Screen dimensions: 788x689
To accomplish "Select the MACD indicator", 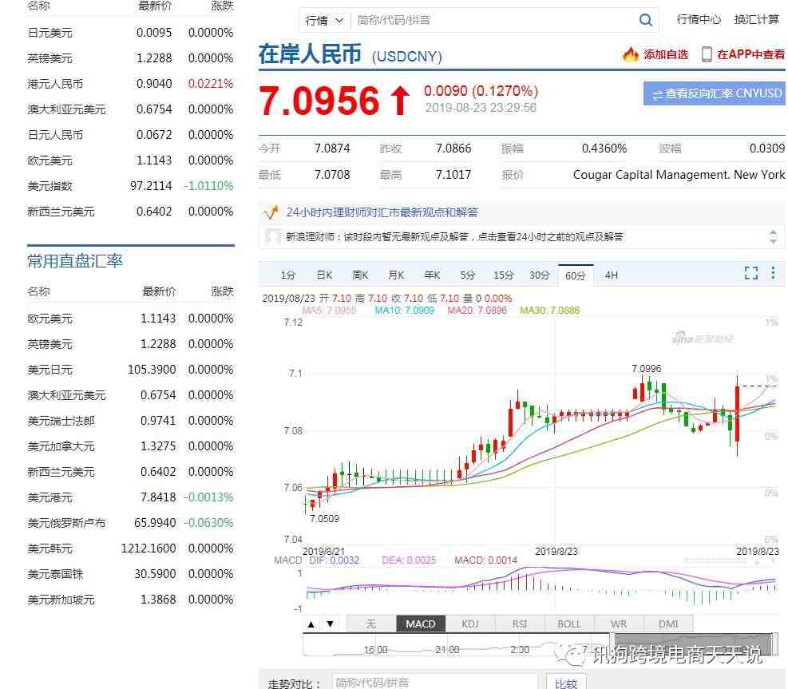I will click(x=421, y=624).
